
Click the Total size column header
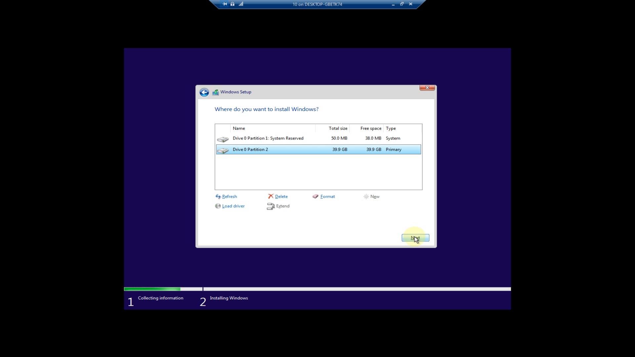coord(332,128)
